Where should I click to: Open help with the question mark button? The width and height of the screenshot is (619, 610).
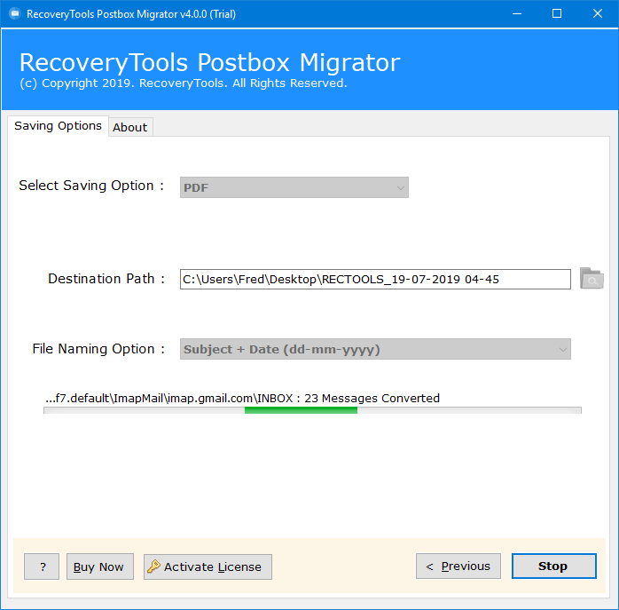pos(42,566)
